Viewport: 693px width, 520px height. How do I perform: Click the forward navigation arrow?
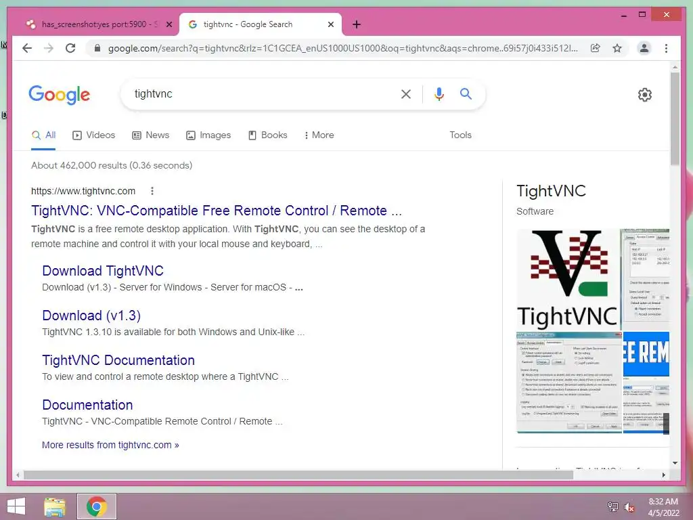(49, 48)
